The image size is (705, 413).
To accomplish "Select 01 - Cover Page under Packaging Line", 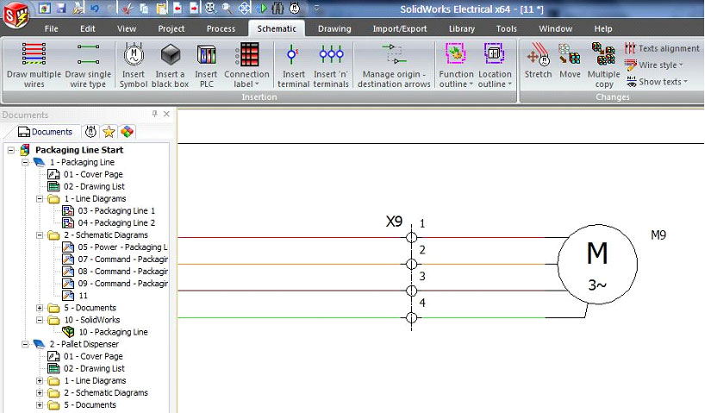I will click(x=93, y=174).
